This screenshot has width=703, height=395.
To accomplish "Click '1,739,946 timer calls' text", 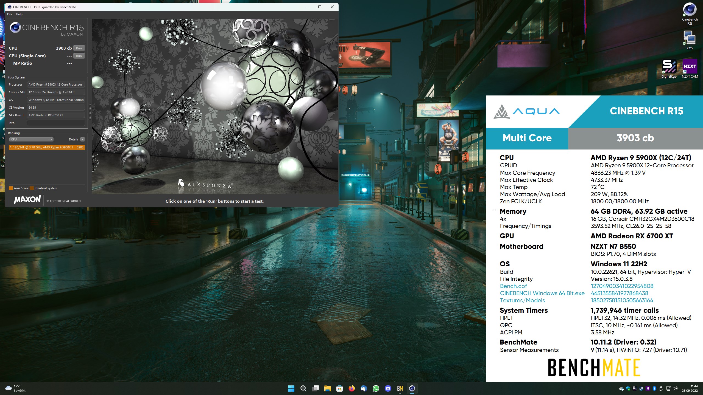I will pyautogui.click(x=625, y=310).
